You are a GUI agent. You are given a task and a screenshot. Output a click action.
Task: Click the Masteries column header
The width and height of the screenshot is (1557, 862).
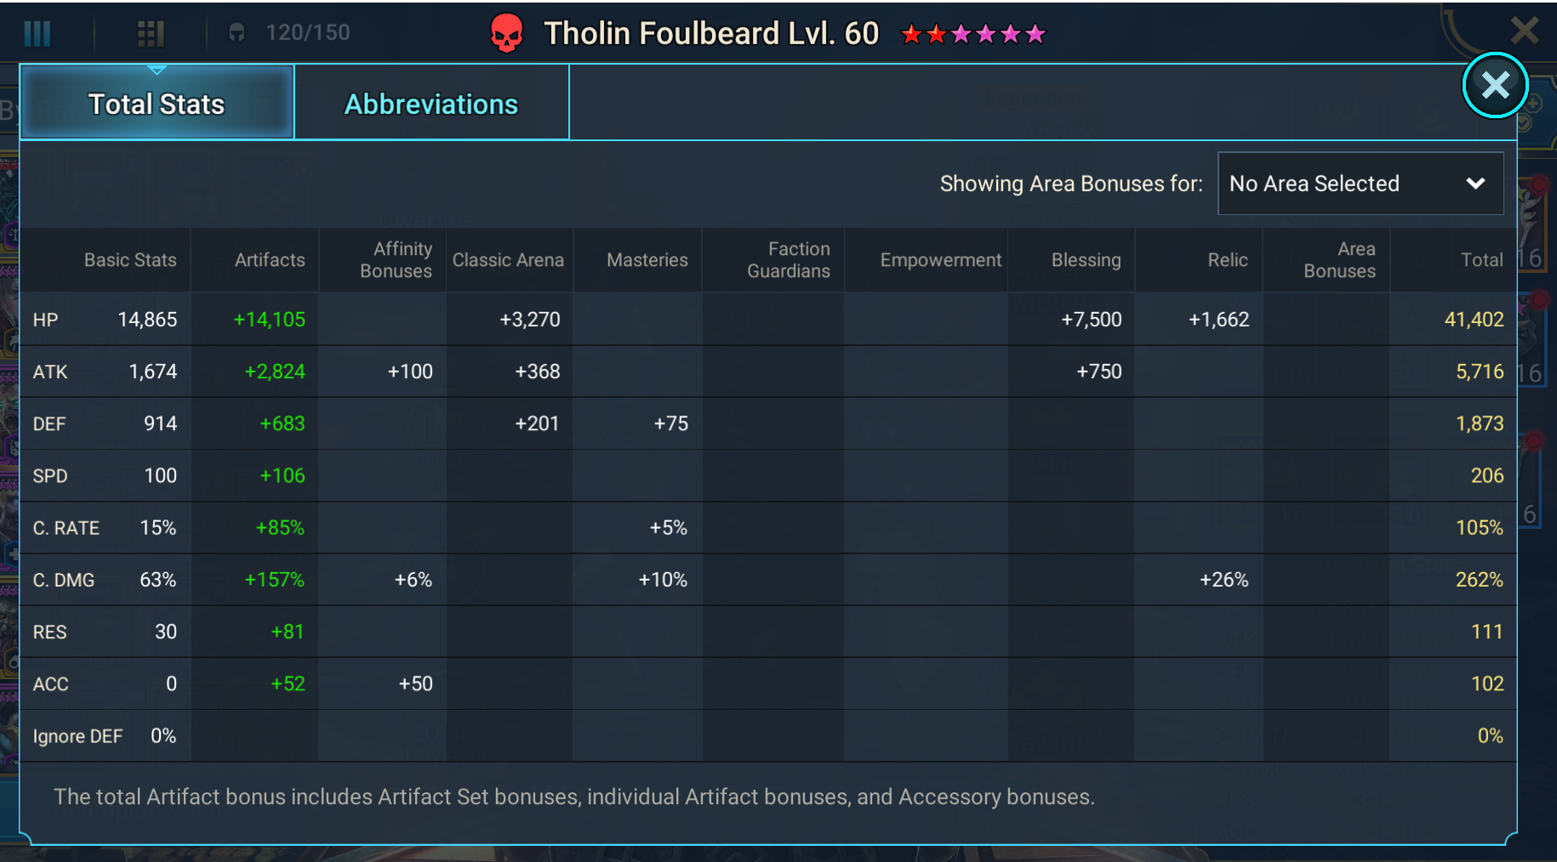647,260
